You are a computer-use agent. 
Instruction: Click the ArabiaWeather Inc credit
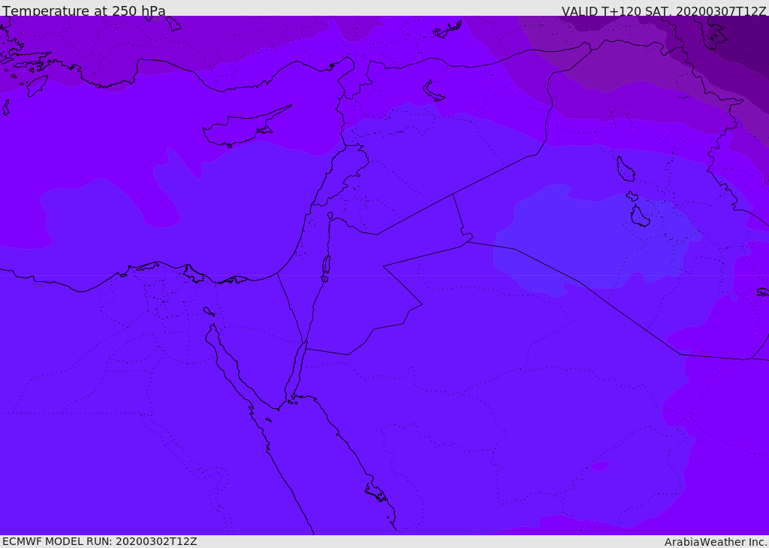point(715,542)
